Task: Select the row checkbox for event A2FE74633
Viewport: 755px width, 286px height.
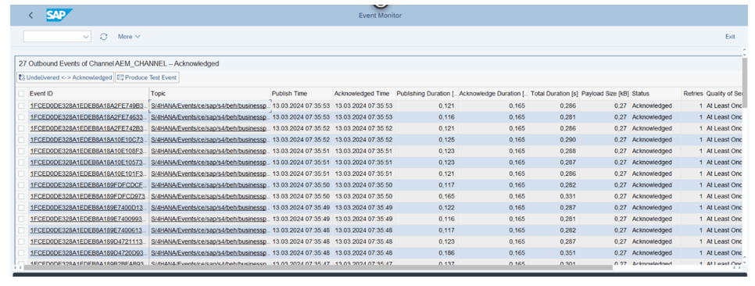Action: 21,117
